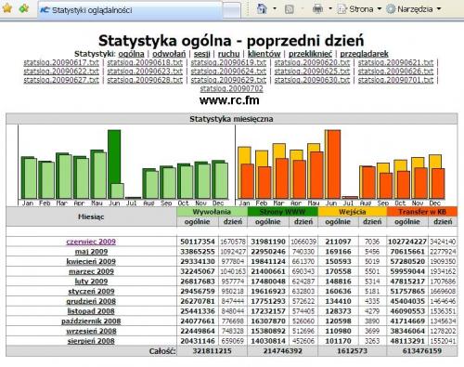Open the maj 2009 month link

pos(91,252)
